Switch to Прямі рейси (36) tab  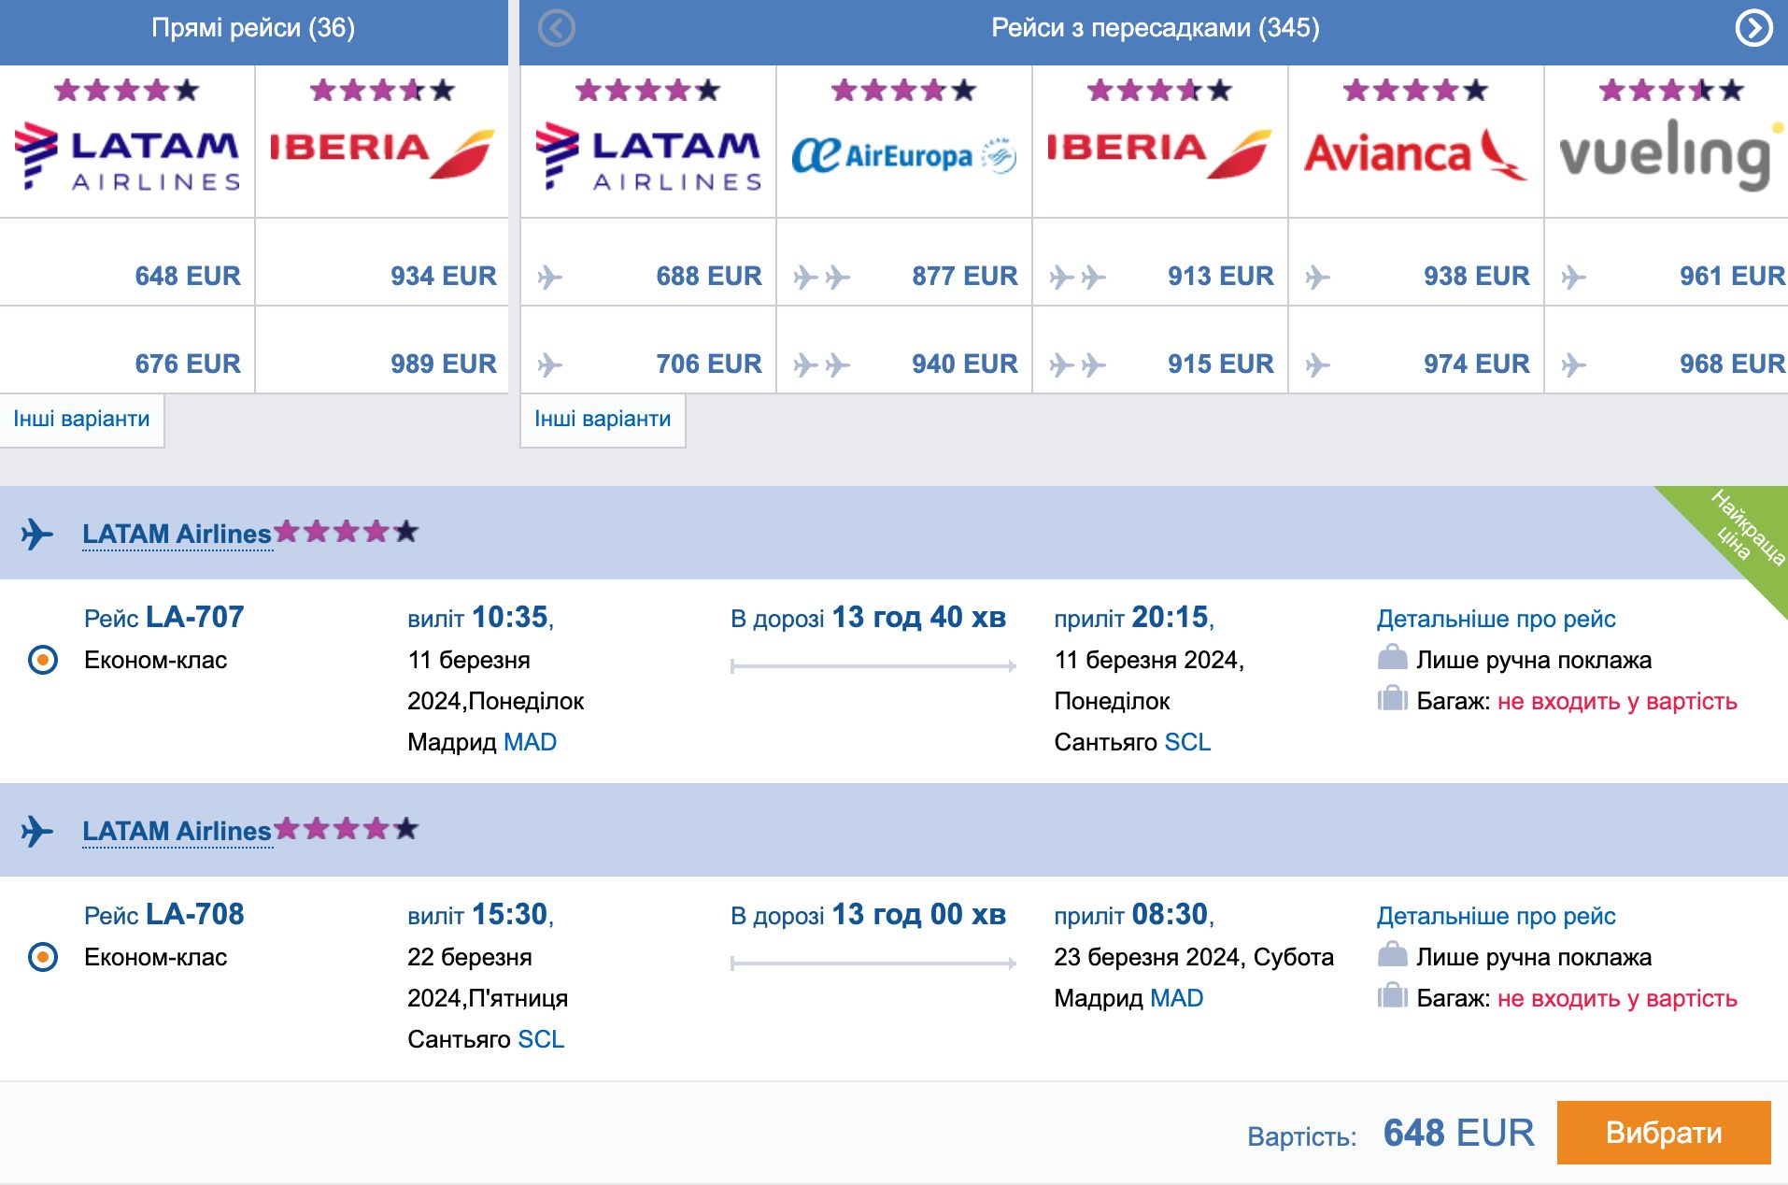[x=253, y=28]
